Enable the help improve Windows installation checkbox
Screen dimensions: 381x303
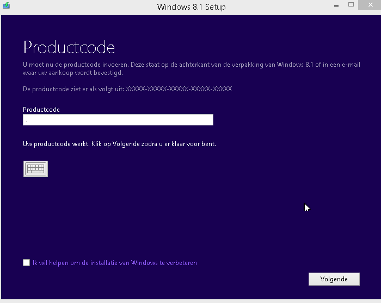(x=27, y=263)
